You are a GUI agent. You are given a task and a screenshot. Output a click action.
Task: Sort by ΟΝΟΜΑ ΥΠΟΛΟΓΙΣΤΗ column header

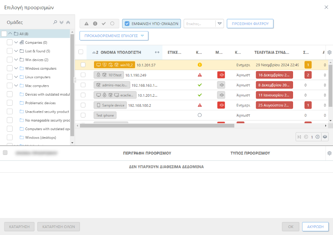pos(121,52)
